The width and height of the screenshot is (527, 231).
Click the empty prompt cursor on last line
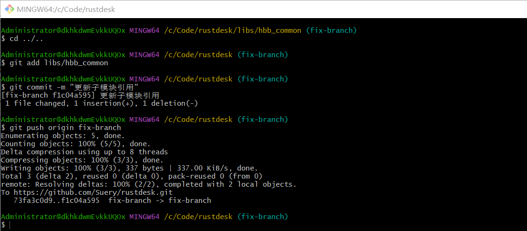10,225
